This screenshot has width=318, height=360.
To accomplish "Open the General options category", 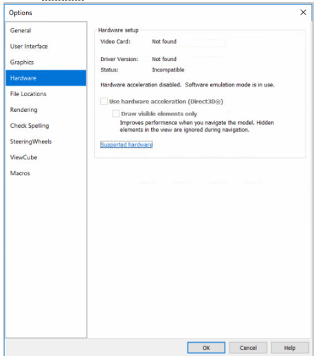I will (x=46, y=30).
